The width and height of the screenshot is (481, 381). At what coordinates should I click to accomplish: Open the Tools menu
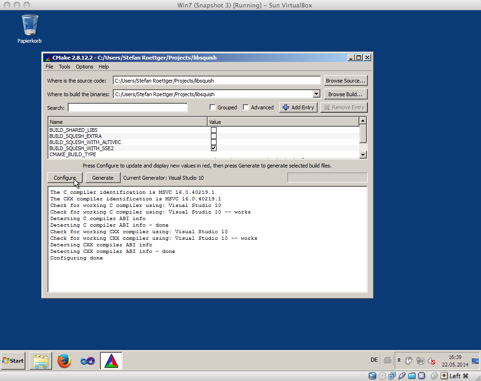tap(64, 67)
